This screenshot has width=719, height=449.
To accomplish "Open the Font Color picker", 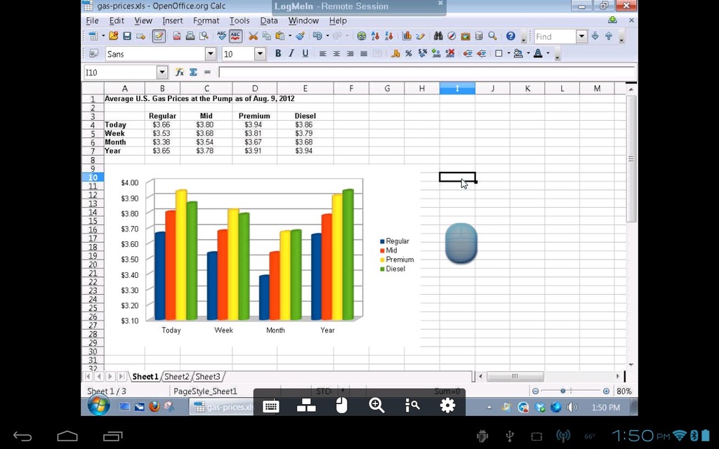I will 539,53.
